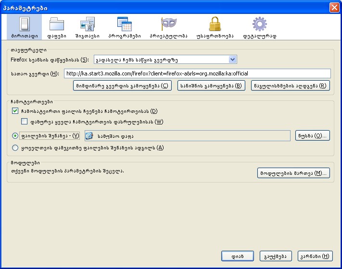
Task: Open help with კარნახი (H) button
Action: pos(315,256)
